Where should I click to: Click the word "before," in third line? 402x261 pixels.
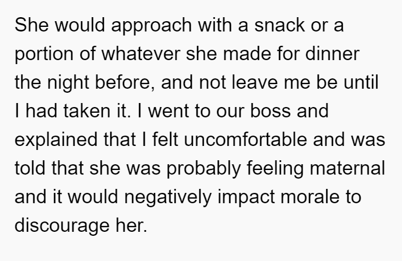(x=125, y=83)
